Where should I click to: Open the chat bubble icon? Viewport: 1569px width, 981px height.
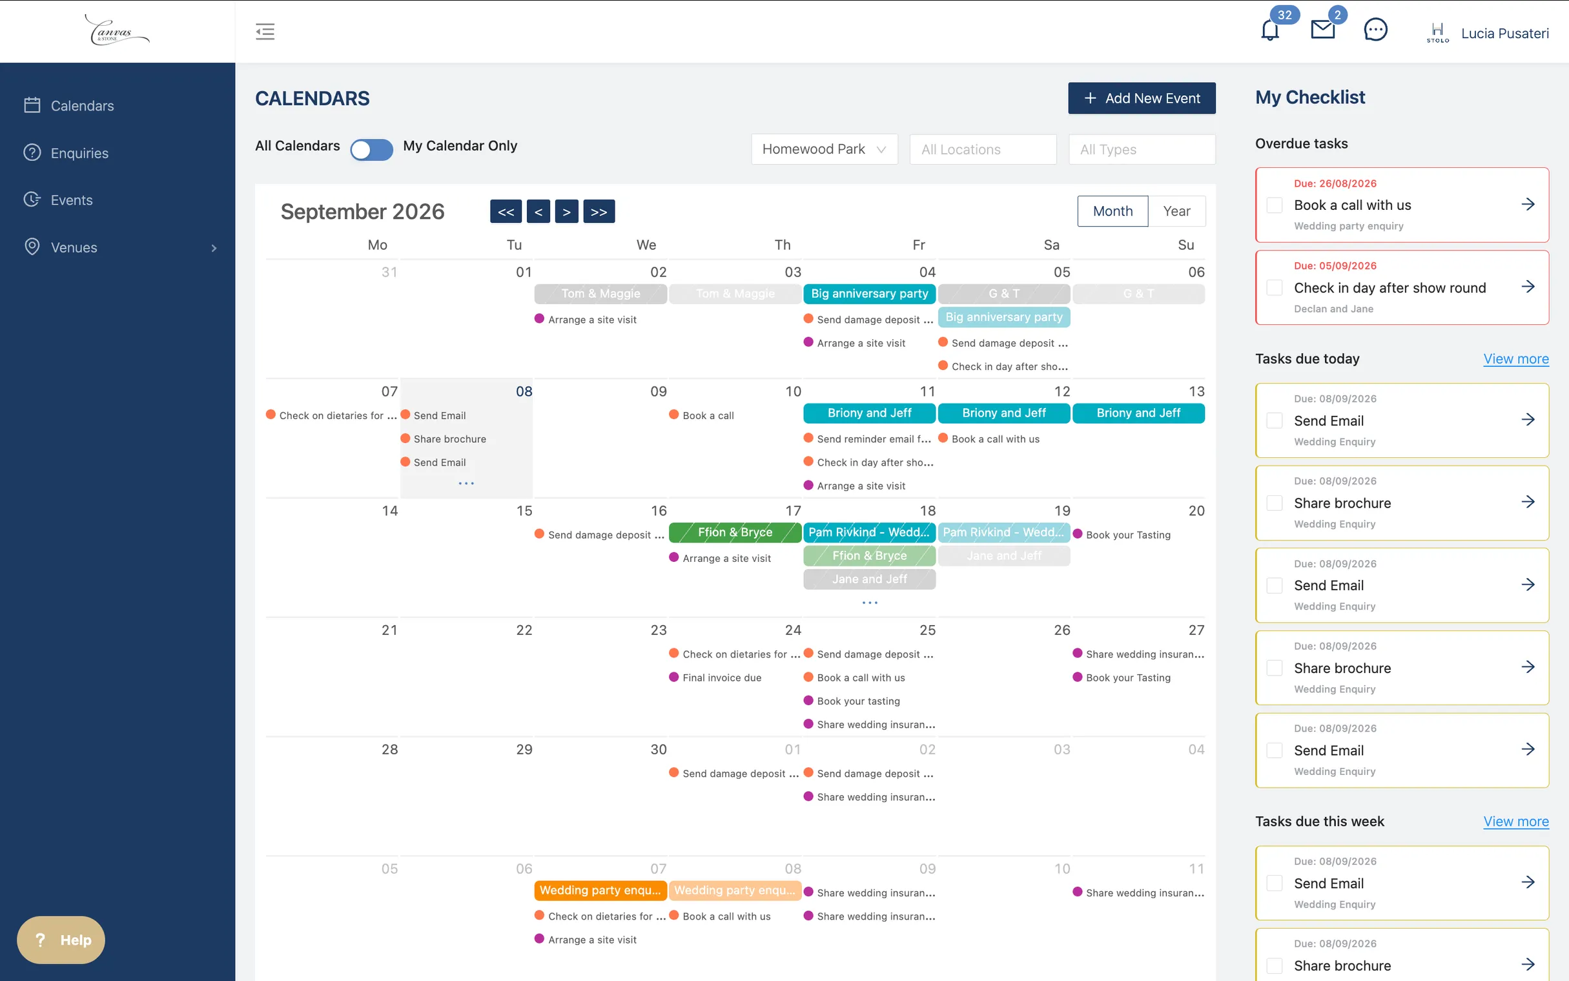1375,30
